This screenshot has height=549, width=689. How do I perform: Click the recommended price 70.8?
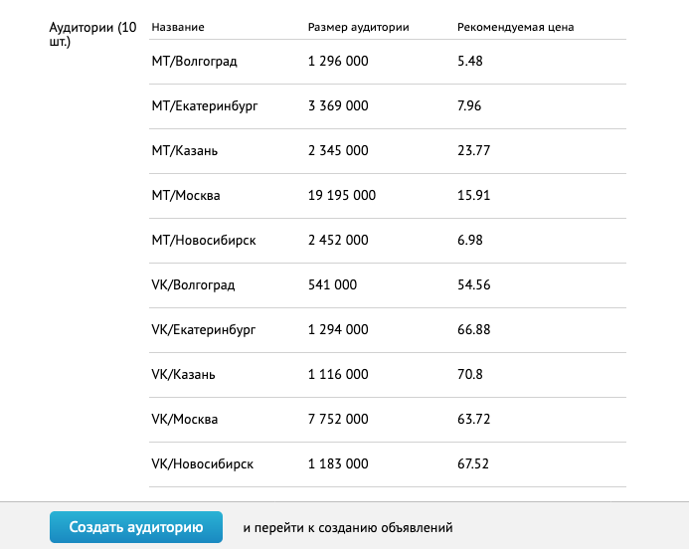coord(469,375)
